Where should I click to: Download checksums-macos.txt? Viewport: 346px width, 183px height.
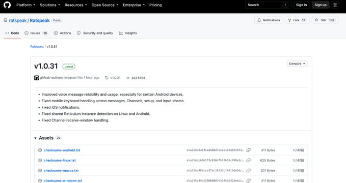pyautogui.click(x=61, y=170)
